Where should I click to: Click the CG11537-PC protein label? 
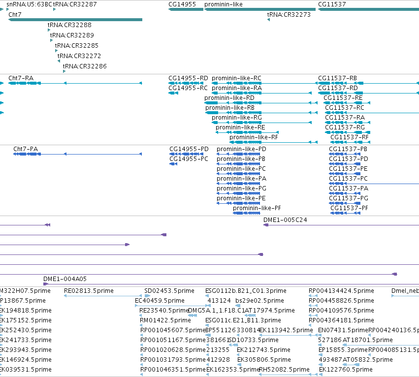(x=348, y=179)
